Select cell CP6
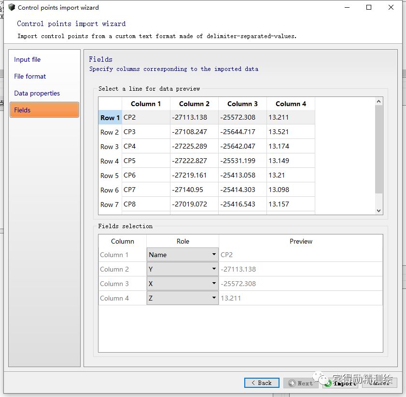 (x=146, y=175)
